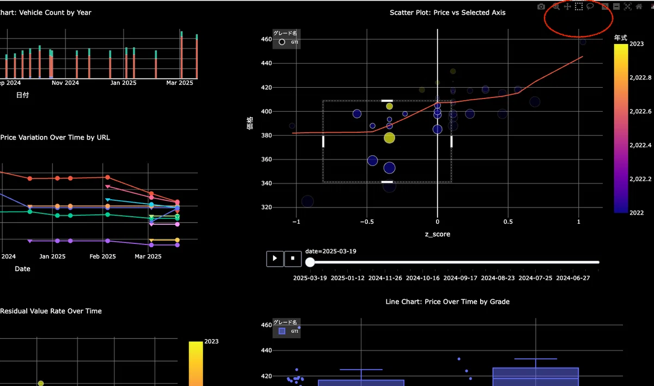Stop the date animation
Image resolution: width=654 pixels, height=386 pixels.
[x=293, y=258]
